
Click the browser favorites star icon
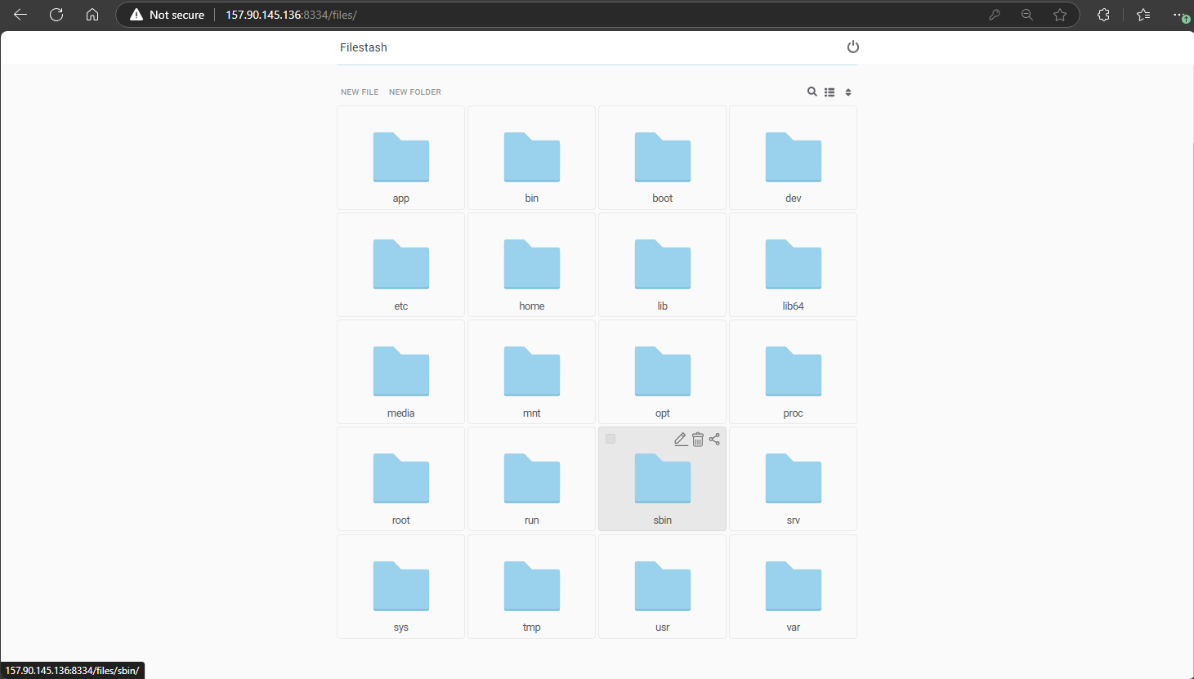point(1060,14)
